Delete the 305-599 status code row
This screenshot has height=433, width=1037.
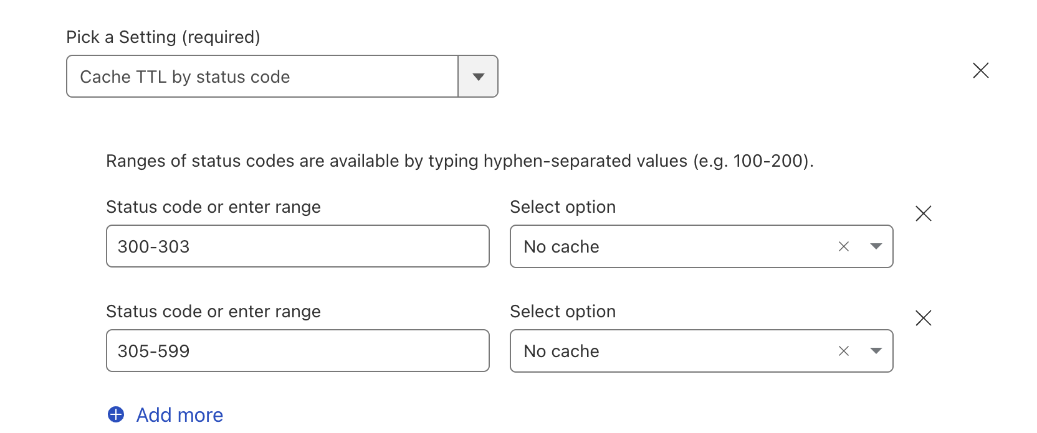pos(924,319)
